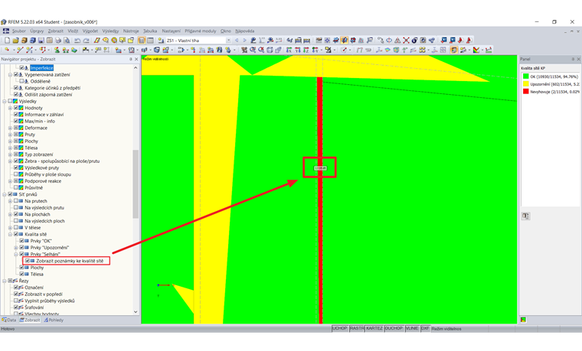
Task: Click the red Nevyhovuje legend swatch
Action: [525, 91]
